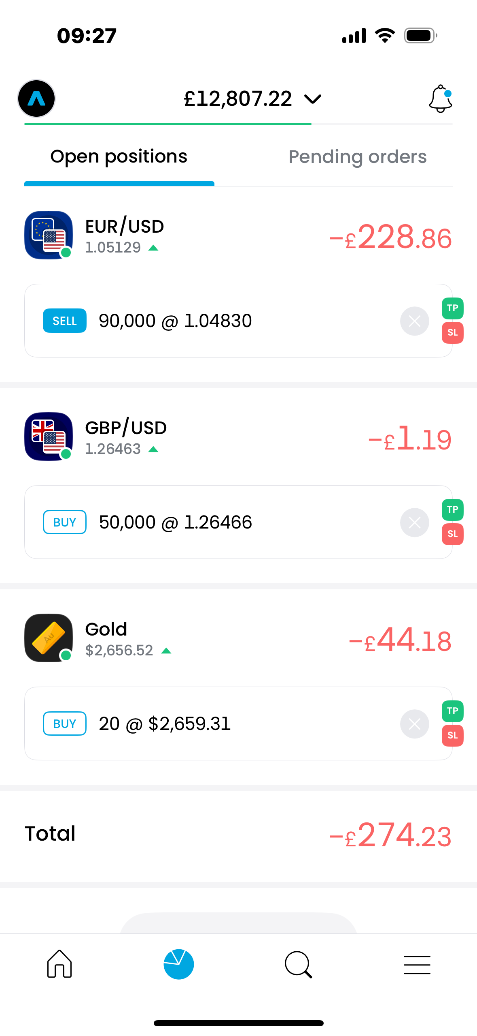Open the search magnifier icon

[x=298, y=964]
